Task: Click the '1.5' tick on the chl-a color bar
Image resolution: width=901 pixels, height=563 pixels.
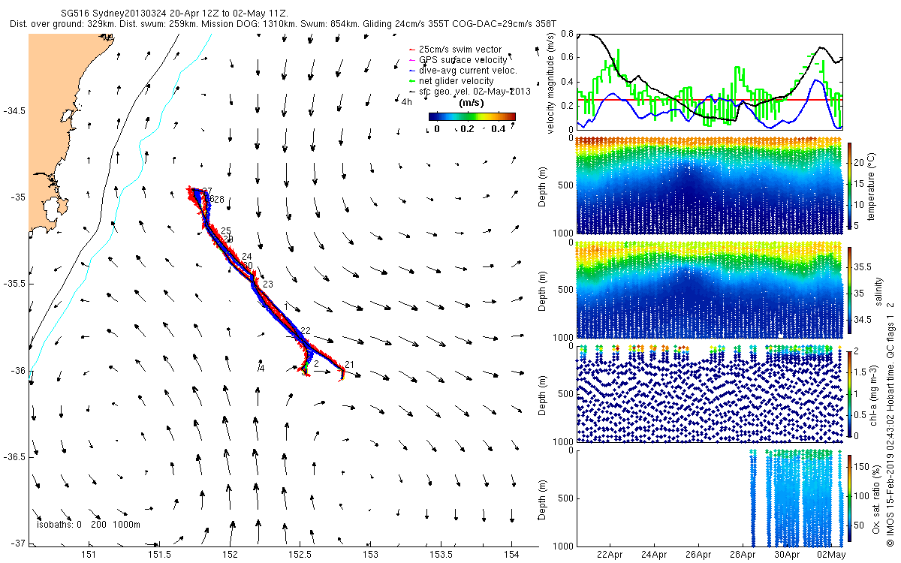Action: (861, 372)
